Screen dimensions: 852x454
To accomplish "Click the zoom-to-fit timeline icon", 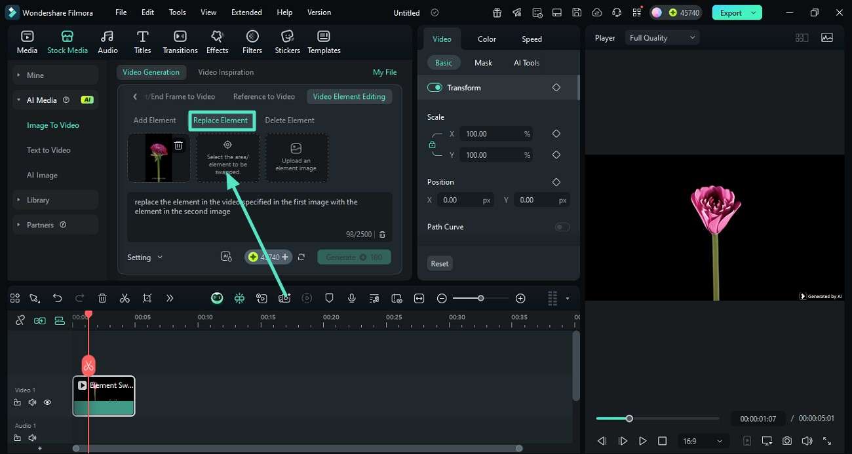I will tap(419, 298).
